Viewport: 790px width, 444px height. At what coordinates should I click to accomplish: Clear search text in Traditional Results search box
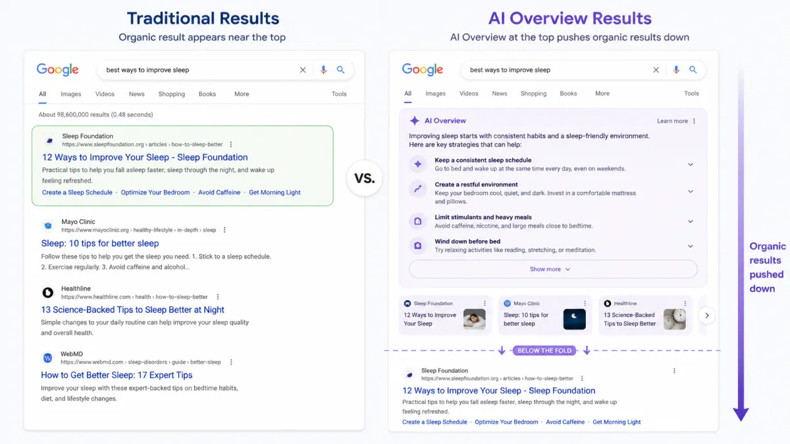point(303,70)
